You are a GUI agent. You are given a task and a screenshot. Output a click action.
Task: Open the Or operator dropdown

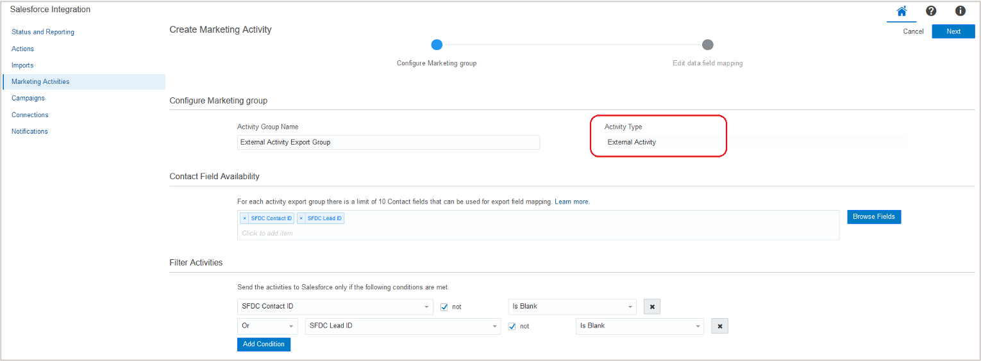(x=267, y=326)
